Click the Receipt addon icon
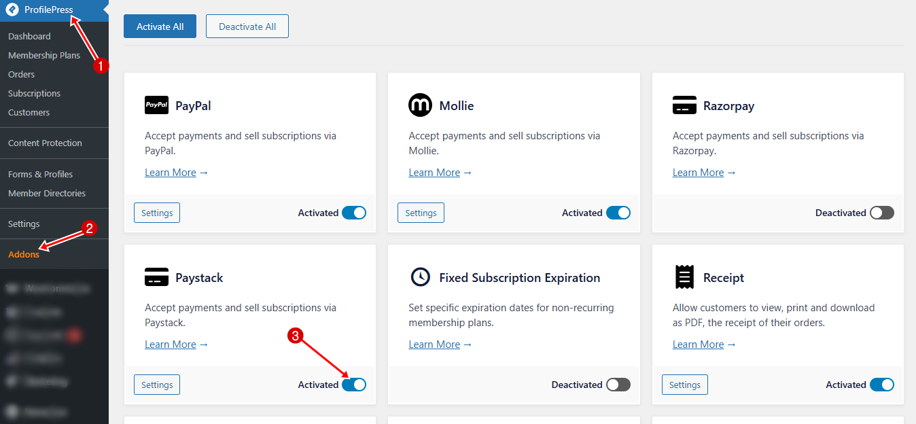Screen dimensions: 916x424 click(x=684, y=277)
